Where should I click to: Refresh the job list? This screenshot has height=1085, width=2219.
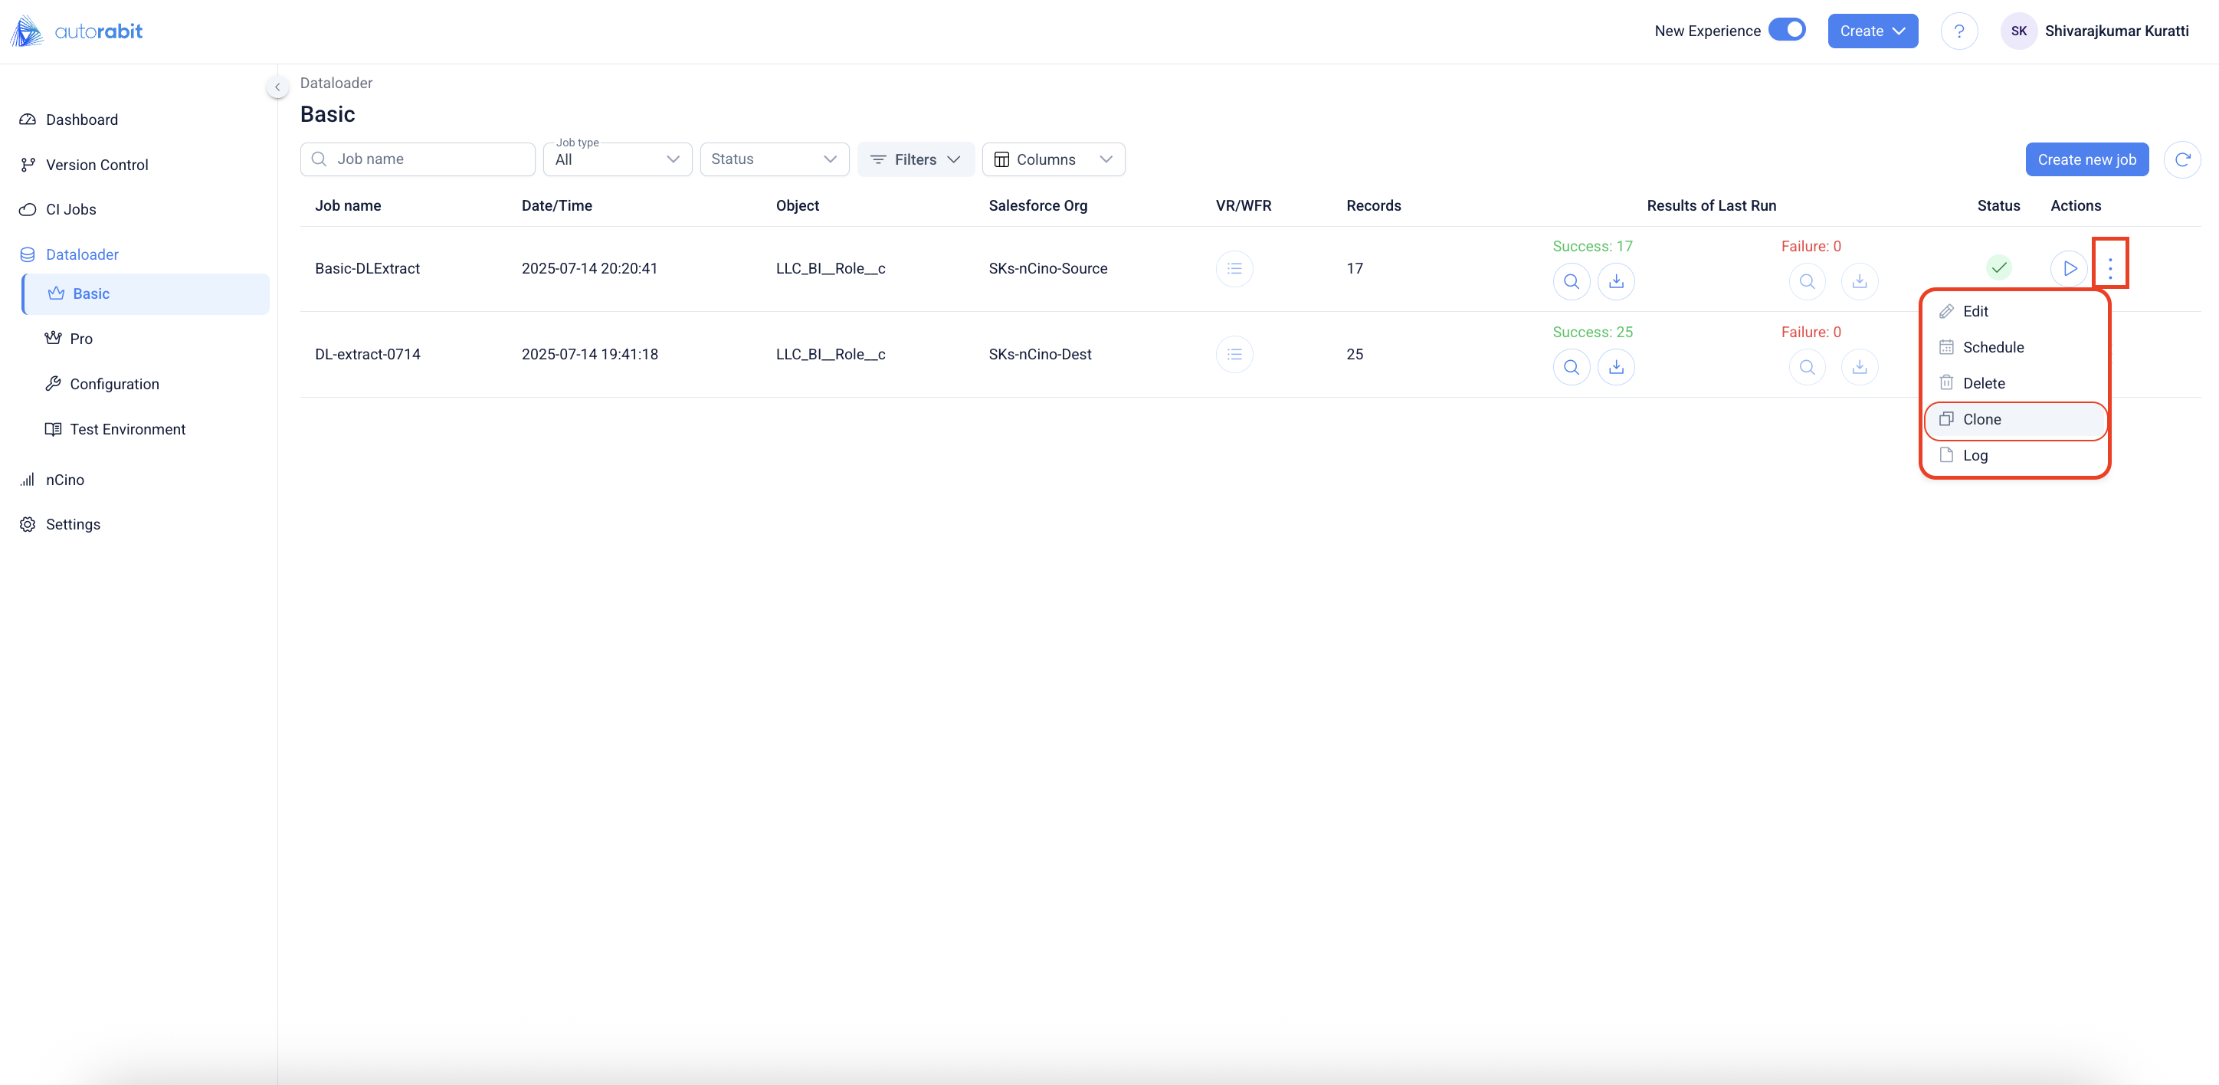[2182, 159]
